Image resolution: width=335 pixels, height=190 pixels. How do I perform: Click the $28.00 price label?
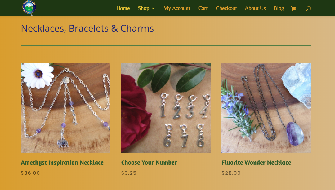tap(231, 173)
